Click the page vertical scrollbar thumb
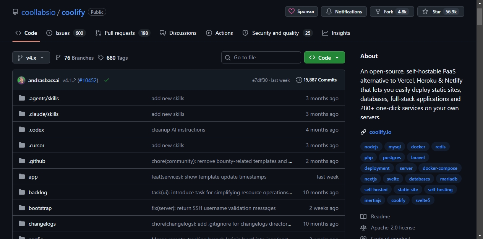Image resolution: width=483 pixels, height=239 pixels. [x=480, y=16]
